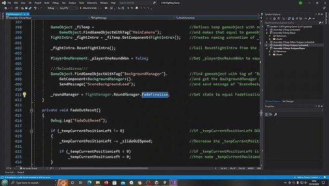Open the Analyze menu
This screenshot has width=329, height=186.
coord(72,3)
